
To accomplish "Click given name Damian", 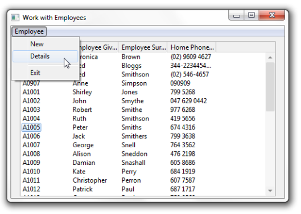I will 84,163.
